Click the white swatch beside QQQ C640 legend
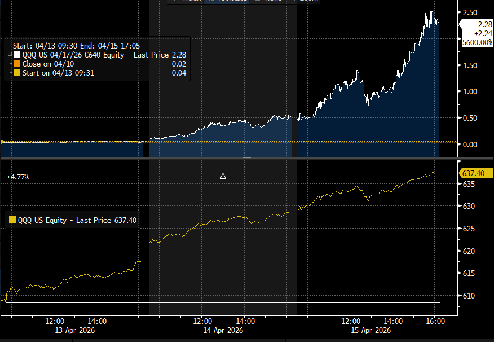This screenshot has height=342, width=494. point(16,54)
